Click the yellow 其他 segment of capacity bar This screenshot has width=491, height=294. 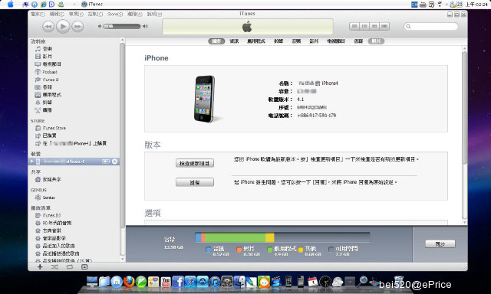pyautogui.click(x=270, y=237)
